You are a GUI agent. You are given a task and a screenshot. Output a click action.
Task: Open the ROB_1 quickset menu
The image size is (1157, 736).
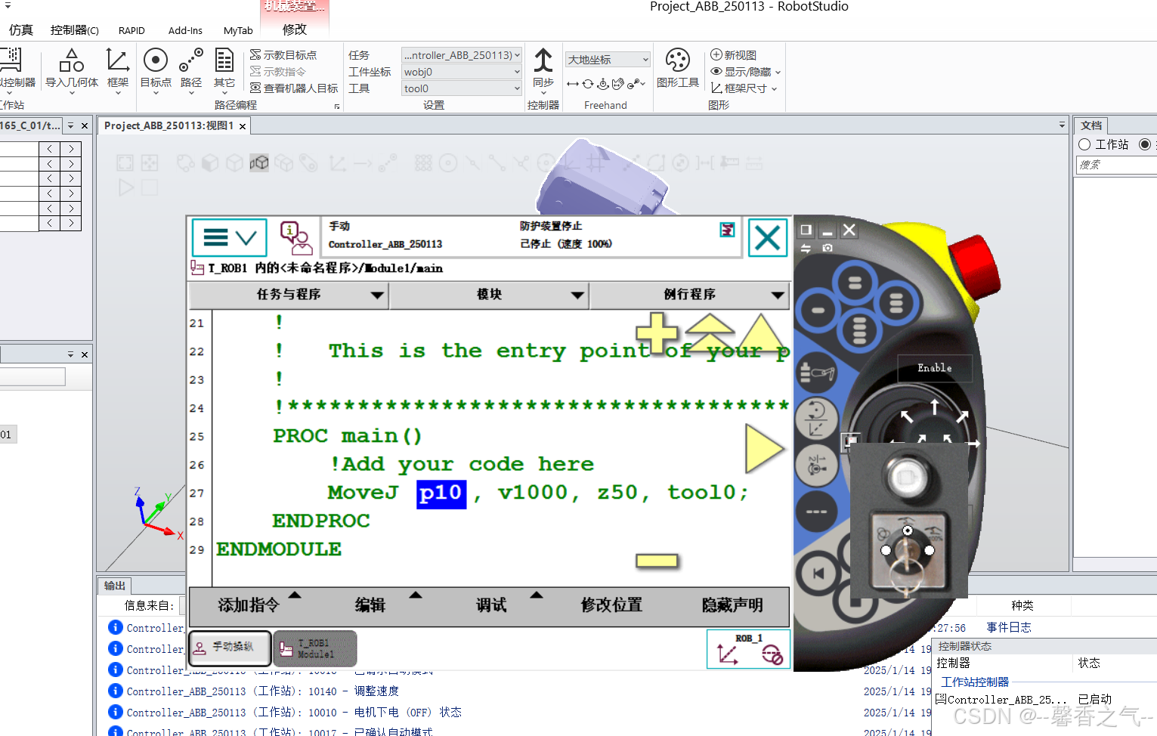pos(749,649)
